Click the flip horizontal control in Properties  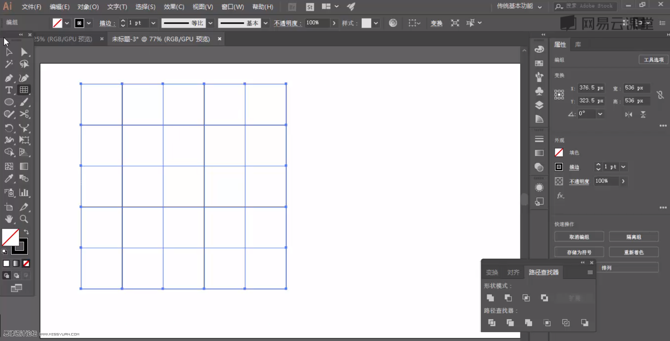pos(628,114)
